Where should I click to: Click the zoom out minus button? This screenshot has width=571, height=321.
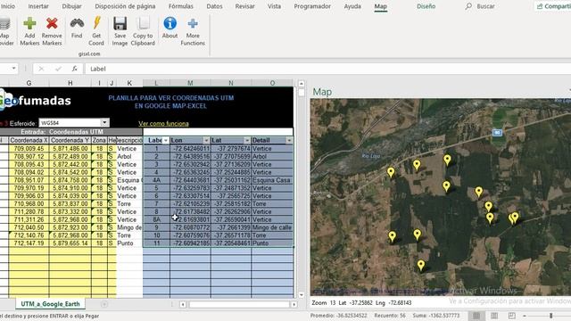pos(525,316)
